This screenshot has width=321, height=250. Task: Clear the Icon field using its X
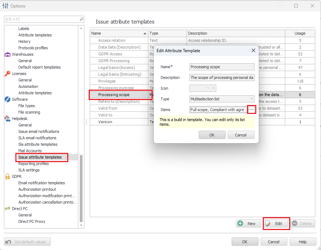click(213, 88)
